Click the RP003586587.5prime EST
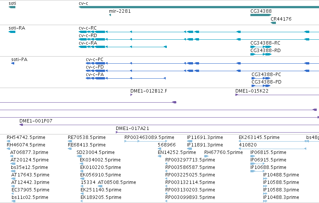 pos(166,171)
